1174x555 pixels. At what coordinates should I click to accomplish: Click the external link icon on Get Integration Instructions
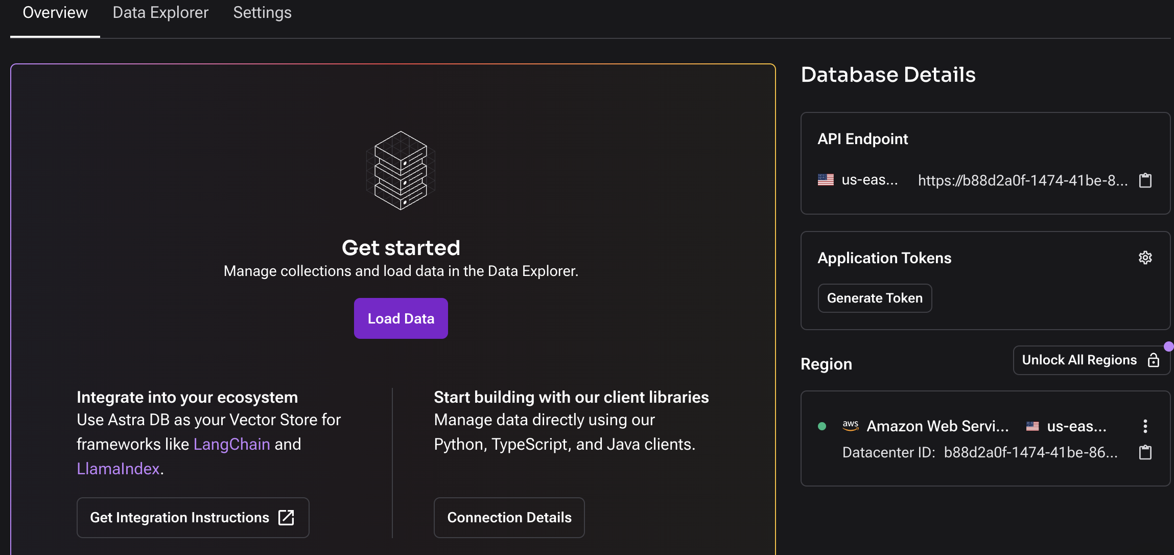pos(286,517)
